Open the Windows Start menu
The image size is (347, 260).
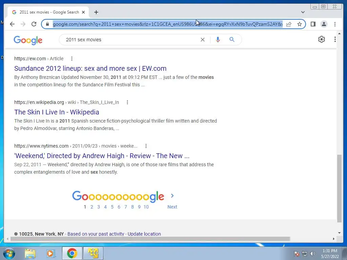9,253
